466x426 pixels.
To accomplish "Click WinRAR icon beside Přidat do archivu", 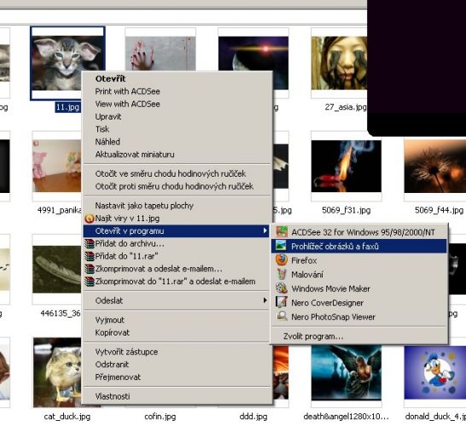I will 89,243.
